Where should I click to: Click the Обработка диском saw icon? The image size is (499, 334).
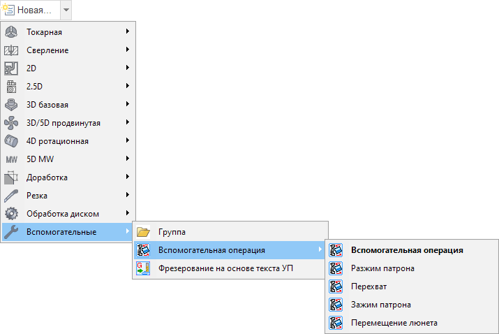[11, 214]
